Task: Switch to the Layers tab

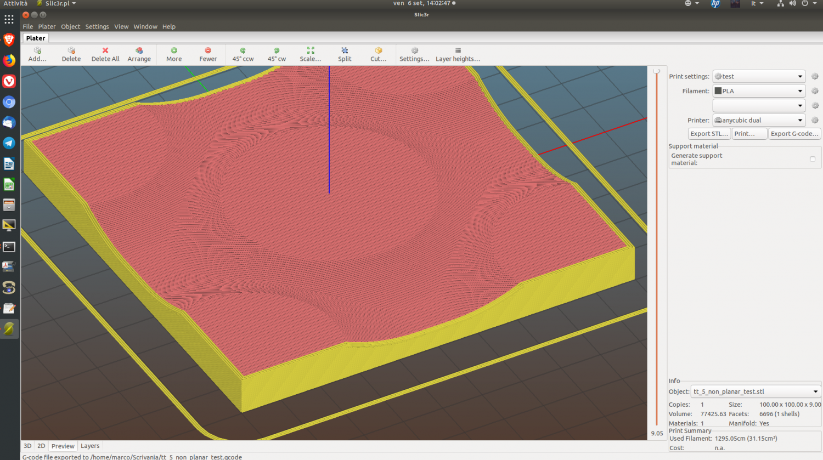Action: click(90, 446)
